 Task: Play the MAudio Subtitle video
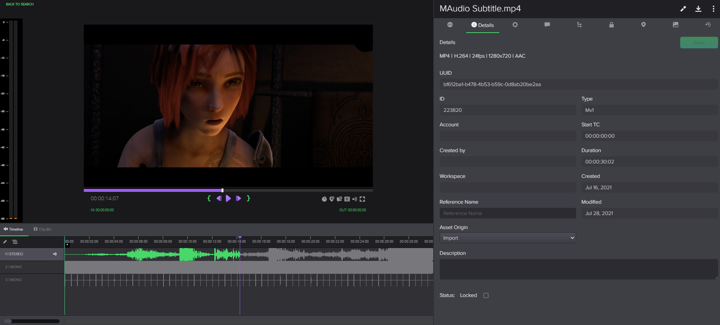[x=228, y=198]
